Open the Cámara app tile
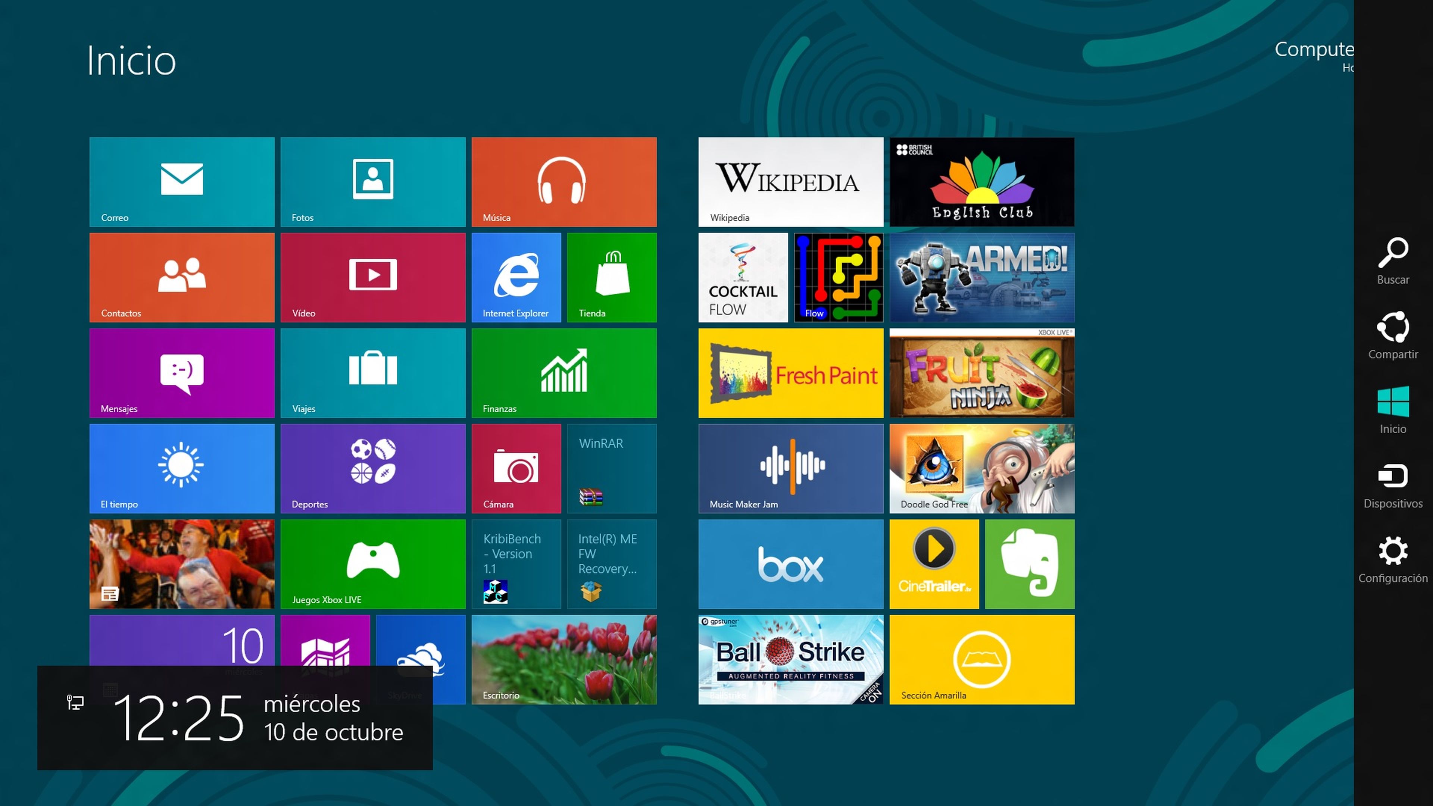This screenshot has width=1433, height=806. pos(516,468)
